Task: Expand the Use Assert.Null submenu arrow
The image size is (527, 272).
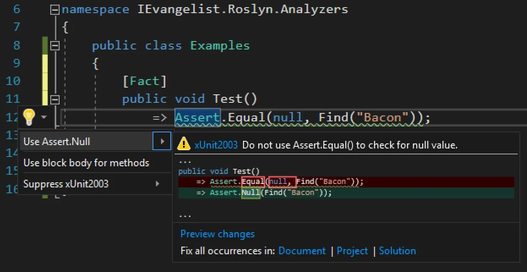Action: pyautogui.click(x=162, y=141)
